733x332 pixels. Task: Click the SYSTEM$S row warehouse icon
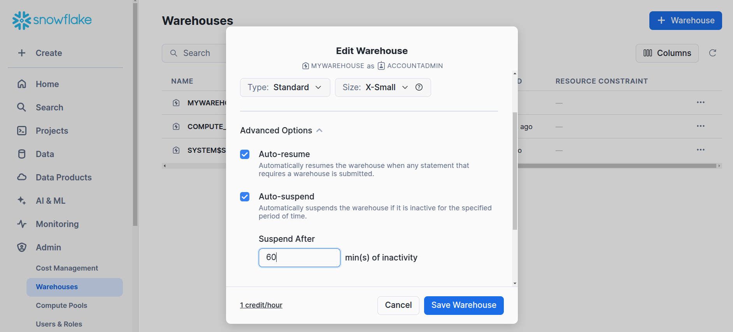tap(176, 150)
